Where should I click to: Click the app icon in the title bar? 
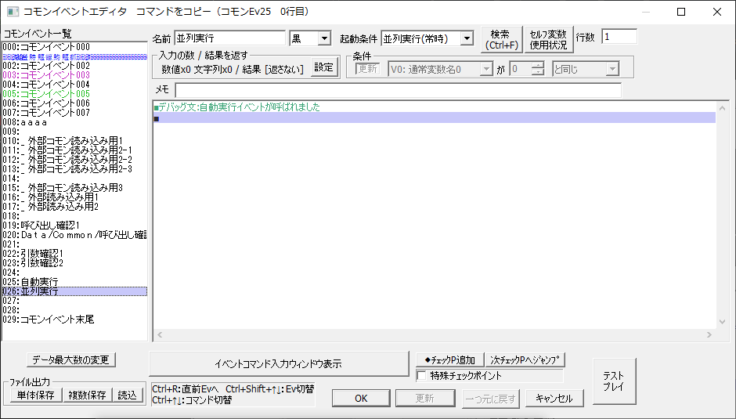point(13,11)
